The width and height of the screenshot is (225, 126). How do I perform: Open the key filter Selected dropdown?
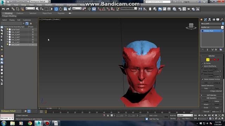point(185,115)
